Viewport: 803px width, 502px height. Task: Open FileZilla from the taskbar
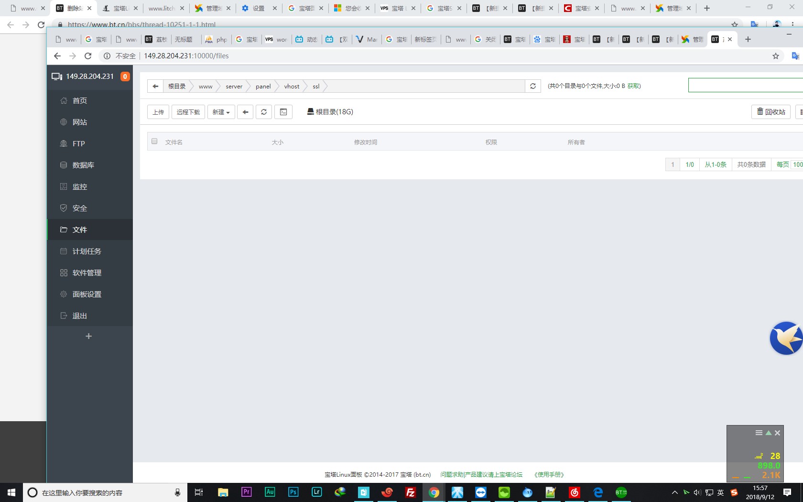point(410,492)
